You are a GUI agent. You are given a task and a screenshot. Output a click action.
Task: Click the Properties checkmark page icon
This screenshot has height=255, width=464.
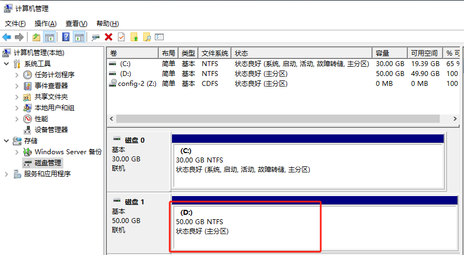pos(121,37)
